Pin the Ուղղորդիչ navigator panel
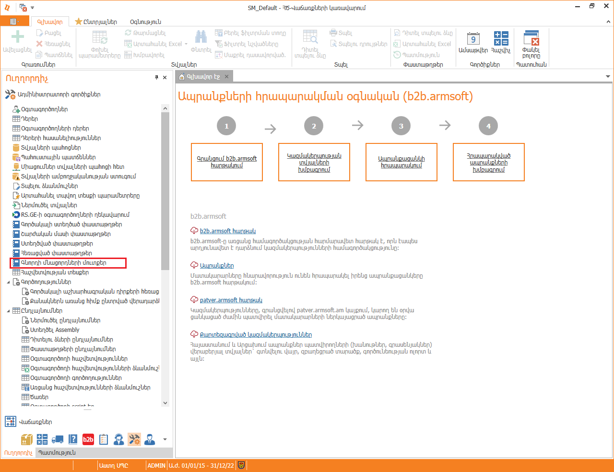 click(156, 77)
